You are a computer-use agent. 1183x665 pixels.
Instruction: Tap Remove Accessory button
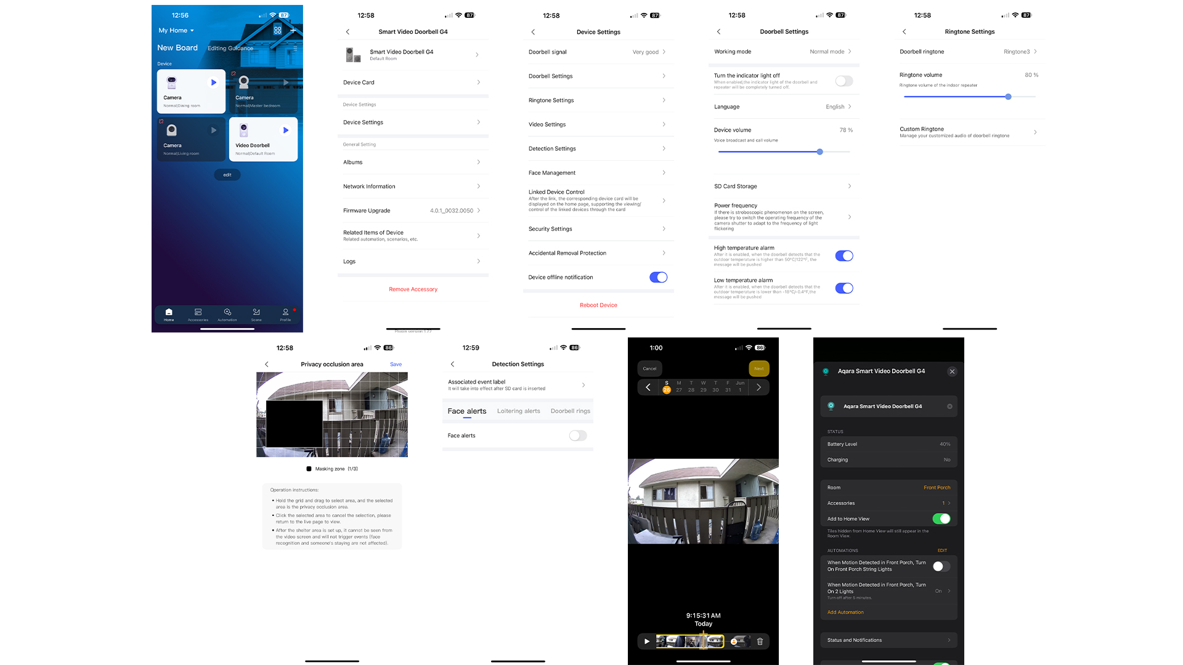tap(412, 288)
